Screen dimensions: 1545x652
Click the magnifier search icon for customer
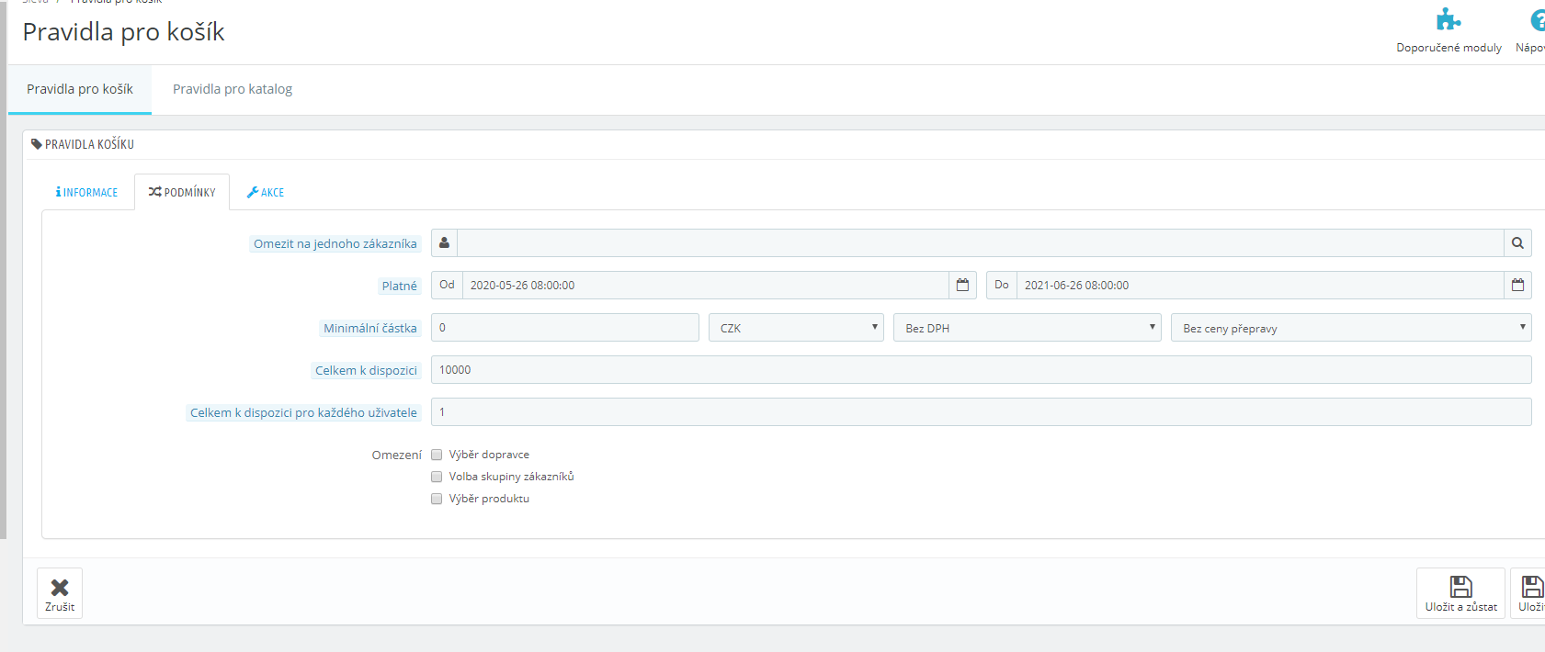1517,243
